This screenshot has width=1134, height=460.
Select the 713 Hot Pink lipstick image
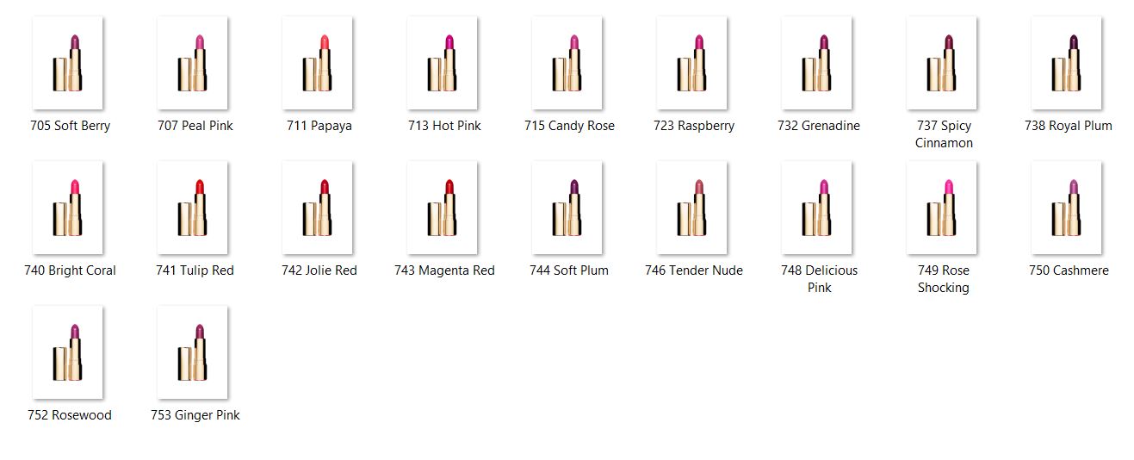[x=443, y=63]
